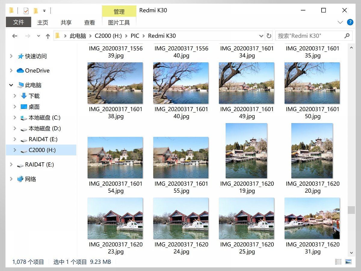361x271 pixels.
Task: Click the back navigation arrow
Action: pos(15,36)
